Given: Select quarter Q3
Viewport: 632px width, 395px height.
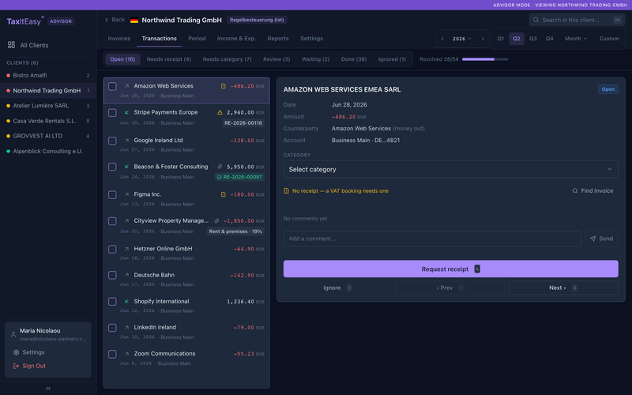Looking at the screenshot, I should 532,39.
